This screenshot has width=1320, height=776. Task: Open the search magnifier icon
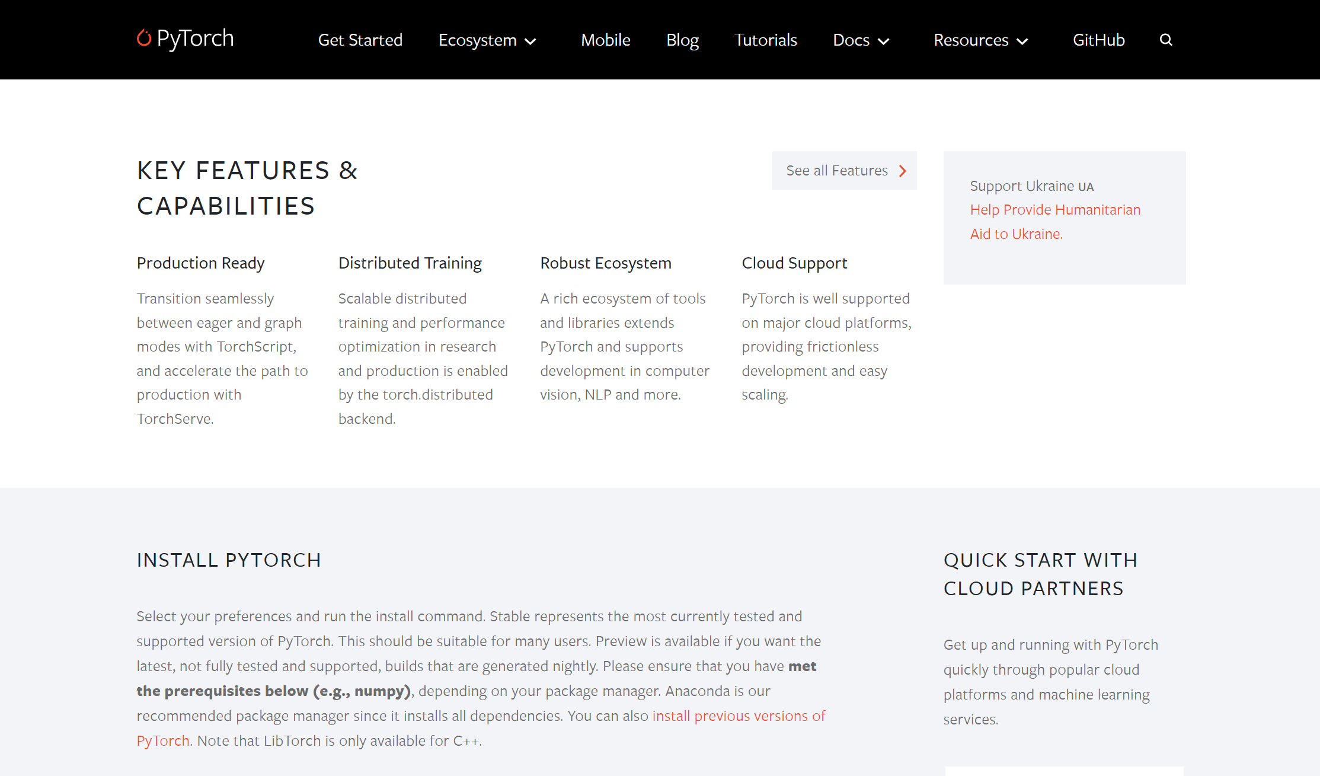(x=1166, y=40)
